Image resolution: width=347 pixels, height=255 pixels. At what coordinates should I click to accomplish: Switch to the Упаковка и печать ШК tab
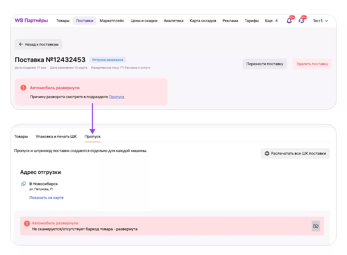coord(56,137)
